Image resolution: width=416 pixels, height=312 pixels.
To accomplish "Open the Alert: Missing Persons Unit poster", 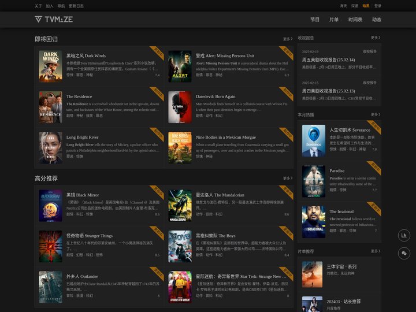I will [x=180, y=66].
